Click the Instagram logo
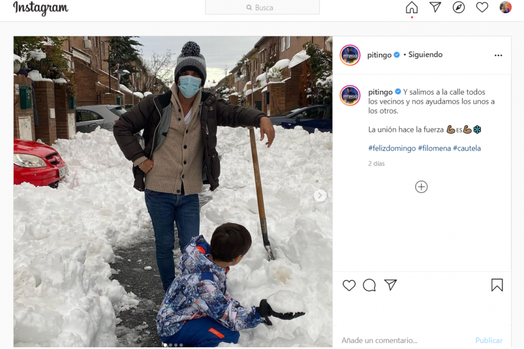Viewport: 524px width, 349px height. [x=40, y=8]
